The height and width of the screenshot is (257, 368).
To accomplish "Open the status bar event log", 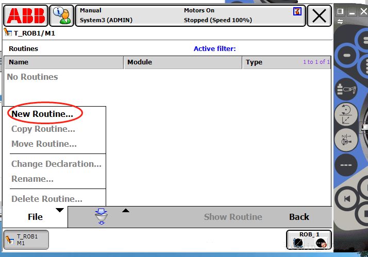I will [x=191, y=16].
